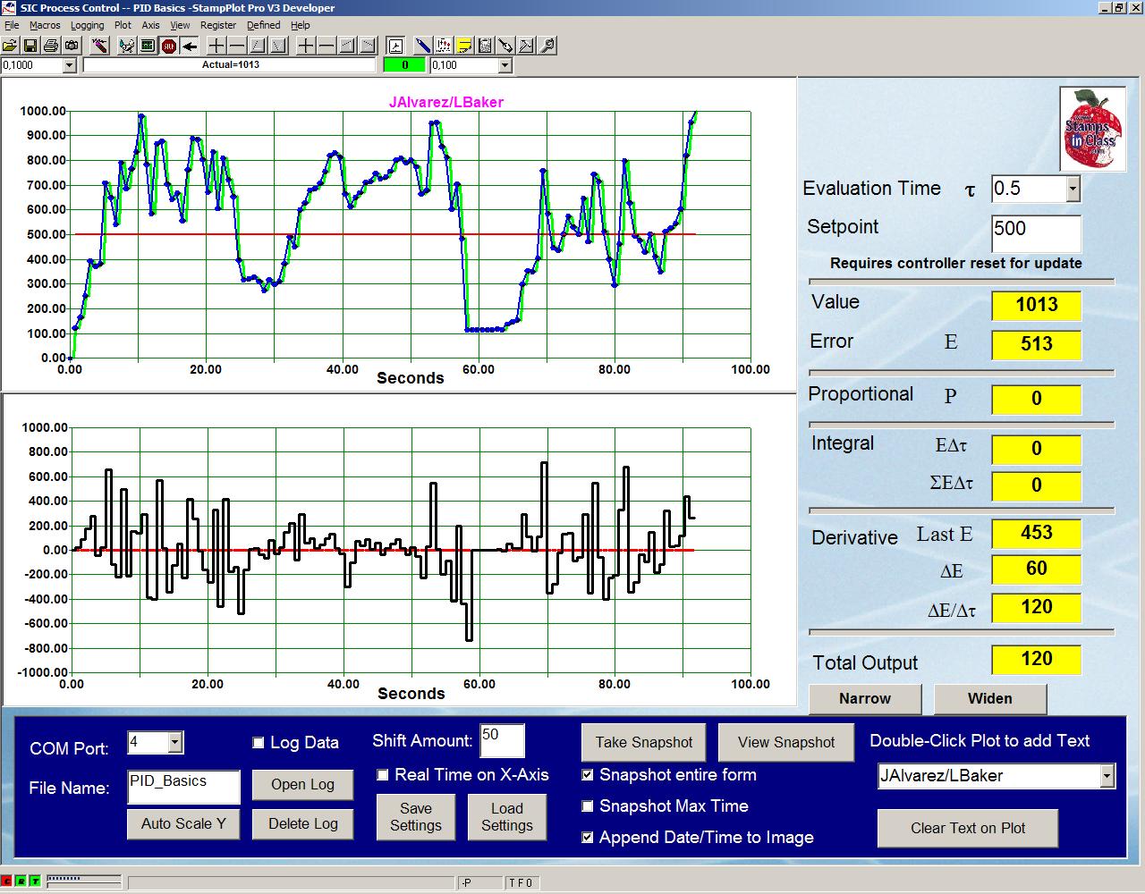Image resolution: width=1145 pixels, height=894 pixels.
Task: Click the green T status indicator
Action: pos(35,881)
